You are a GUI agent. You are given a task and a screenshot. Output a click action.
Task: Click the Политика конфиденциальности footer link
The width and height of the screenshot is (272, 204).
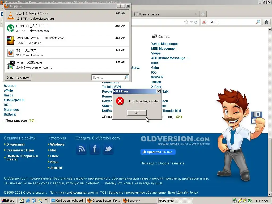[74, 193]
